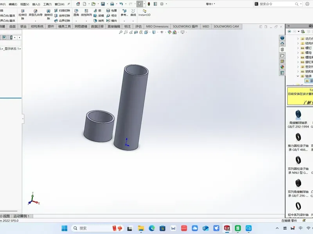The height and width of the screenshot is (234, 313).
Task: Collapse the 轴承 folder in tree
Action: [x=298, y=76]
